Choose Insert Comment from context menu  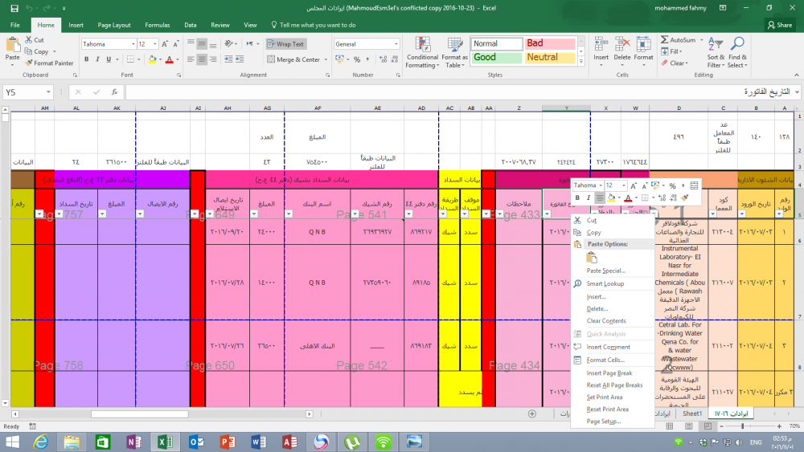(x=612, y=347)
